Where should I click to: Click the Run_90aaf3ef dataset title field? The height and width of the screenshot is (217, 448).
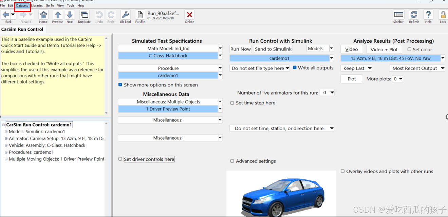164,14
